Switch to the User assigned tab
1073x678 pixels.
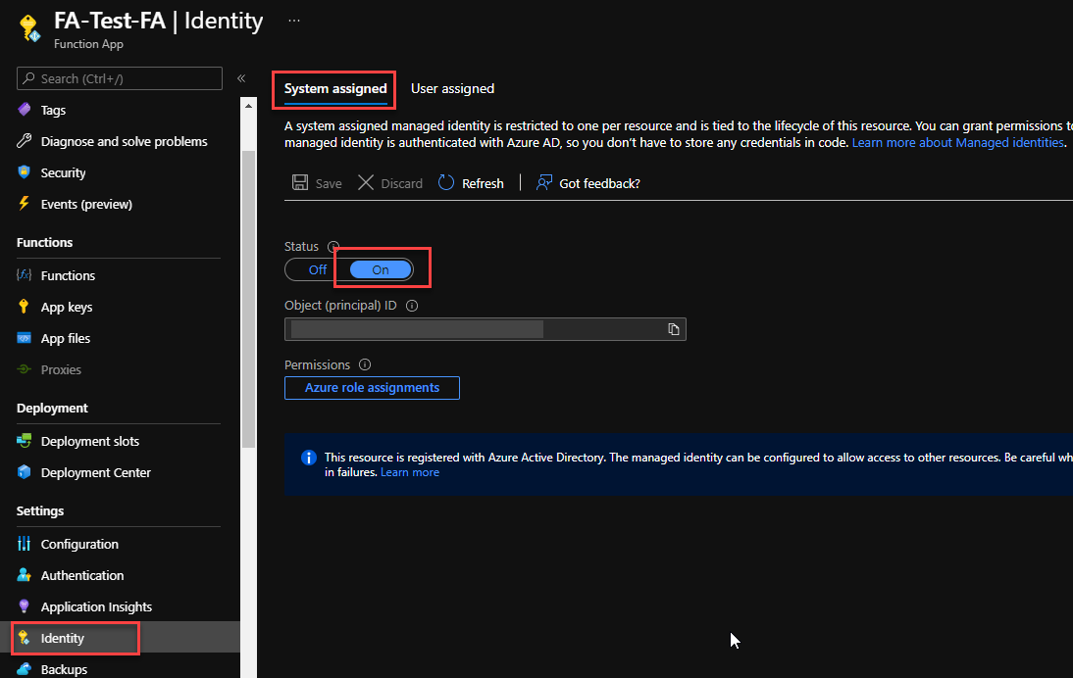pos(452,88)
